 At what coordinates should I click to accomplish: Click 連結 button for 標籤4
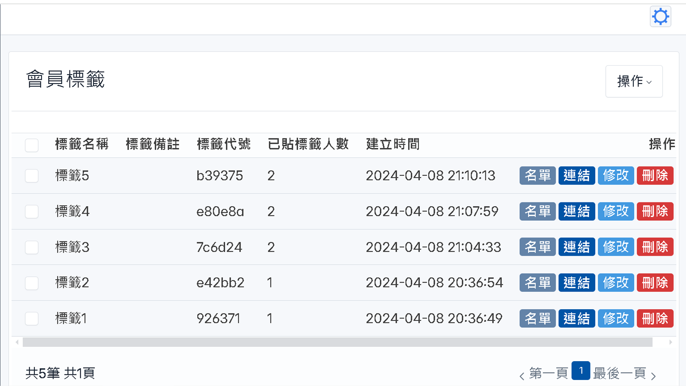pos(577,211)
